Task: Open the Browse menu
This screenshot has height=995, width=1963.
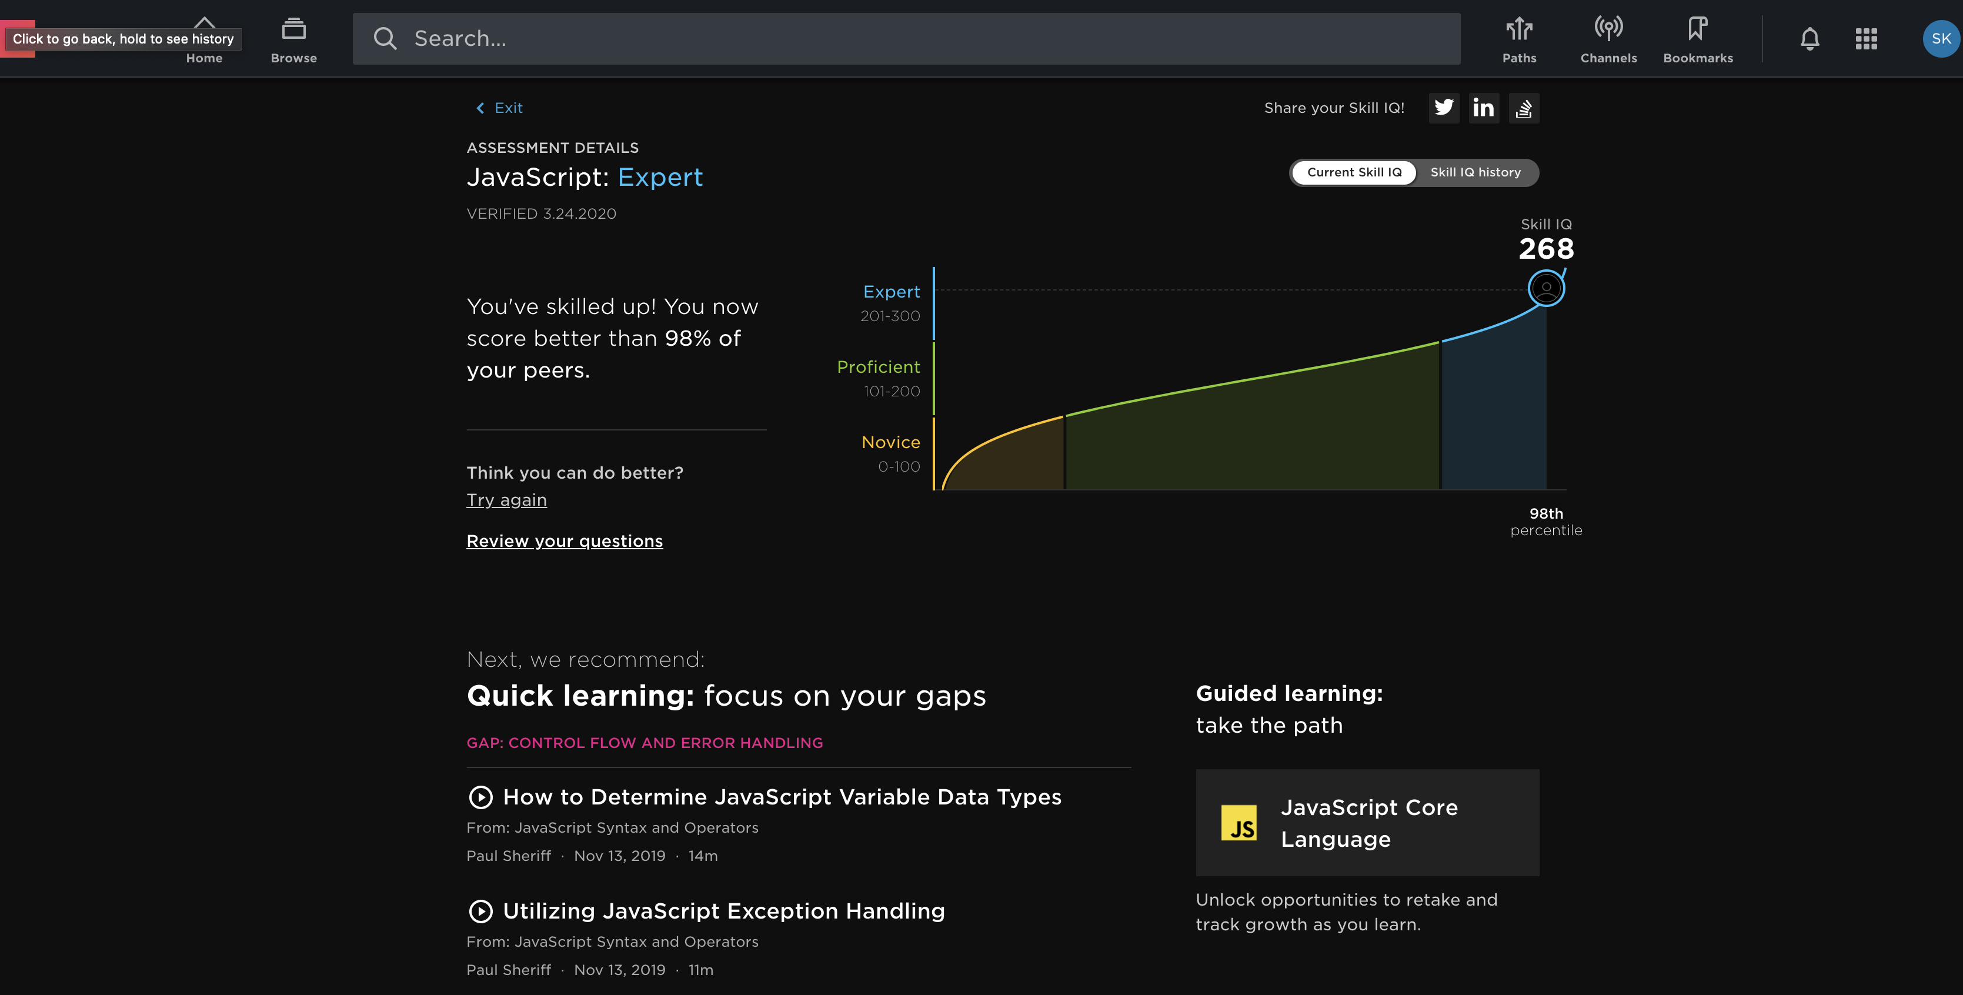Action: [x=293, y=39]
